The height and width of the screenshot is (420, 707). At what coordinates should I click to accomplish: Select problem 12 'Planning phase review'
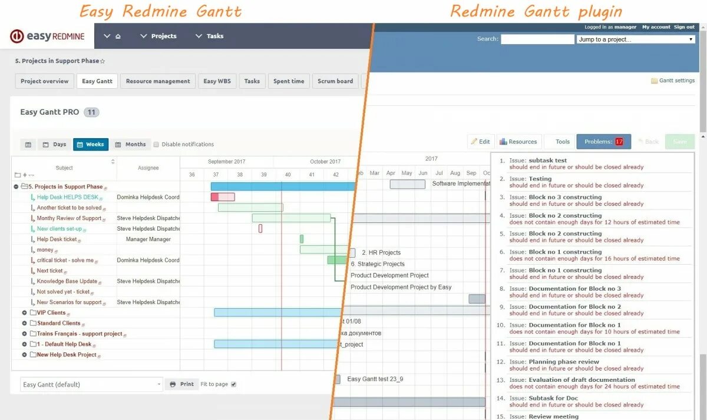(563, 362)
